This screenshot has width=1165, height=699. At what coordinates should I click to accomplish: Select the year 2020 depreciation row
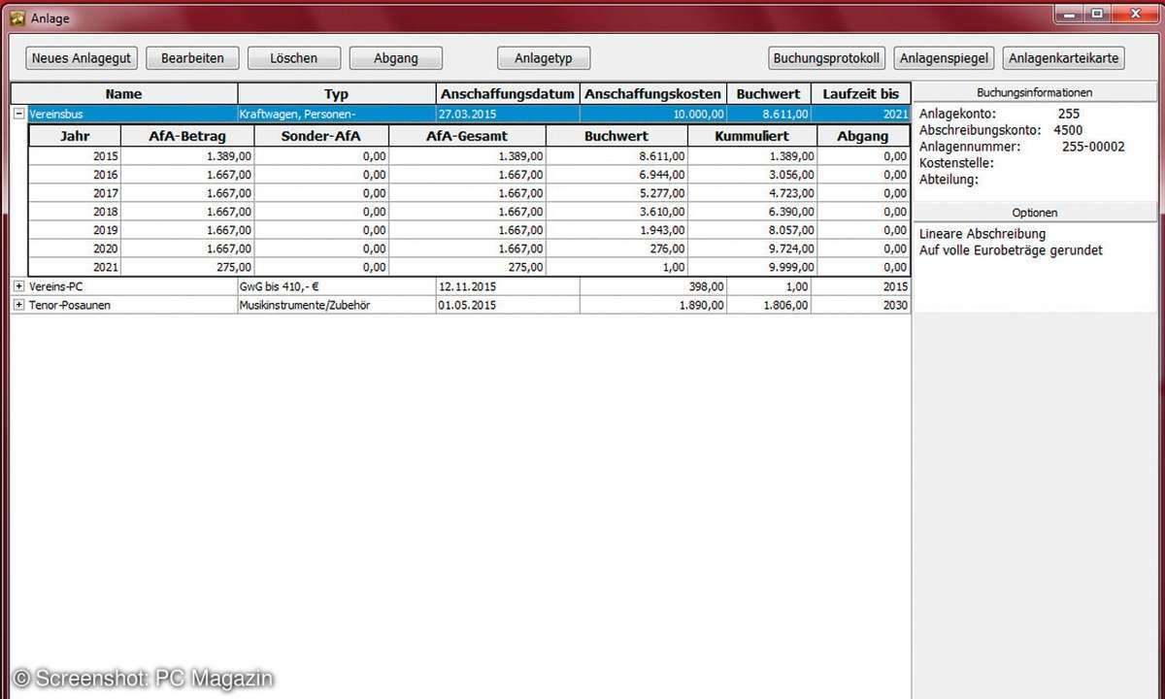[x=469, y=249]
